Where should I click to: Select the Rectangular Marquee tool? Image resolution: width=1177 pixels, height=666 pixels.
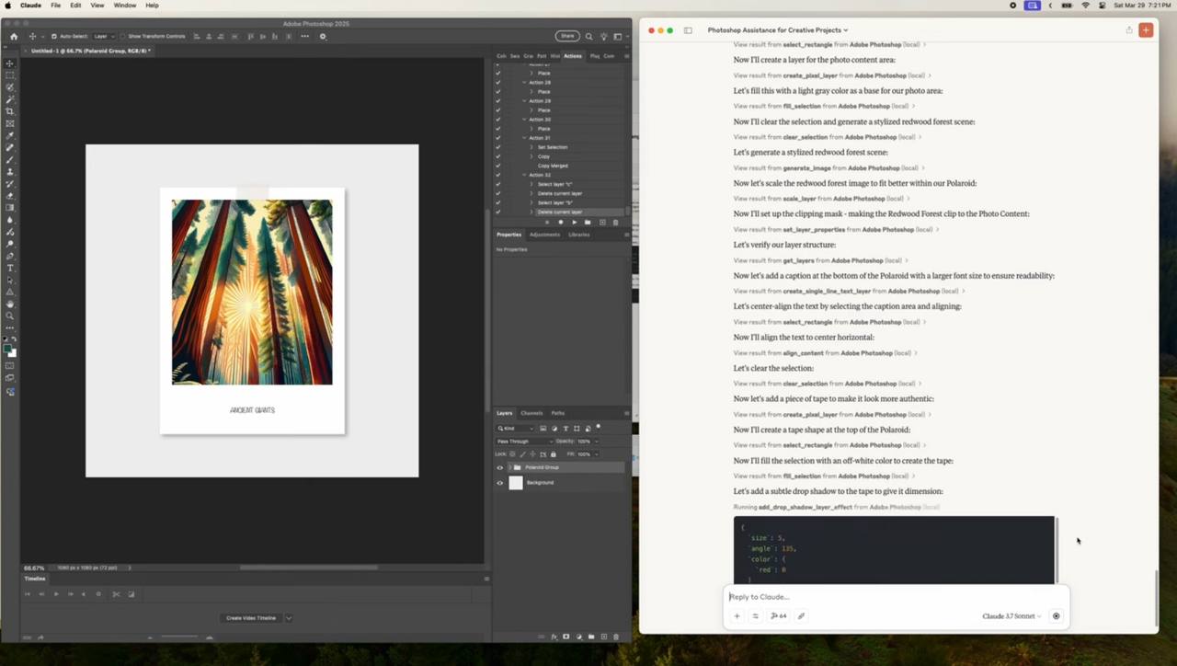(x=10, y=75)
